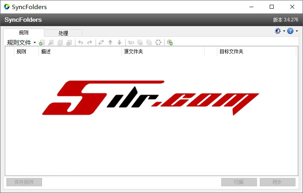The width and height of the screenshot is (303, 193).
Task: Click the redo arrow icon
Action: coord(90,42)
